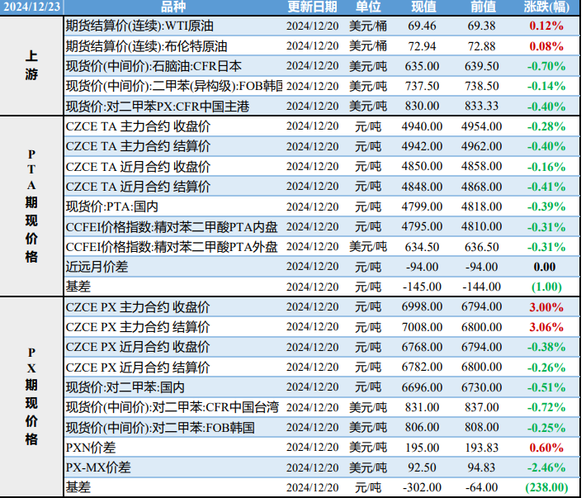The image size is (586, 498).
Task: Click the CZCE TA 主力合约 收盘价 cell
Action: click(138, 126)
